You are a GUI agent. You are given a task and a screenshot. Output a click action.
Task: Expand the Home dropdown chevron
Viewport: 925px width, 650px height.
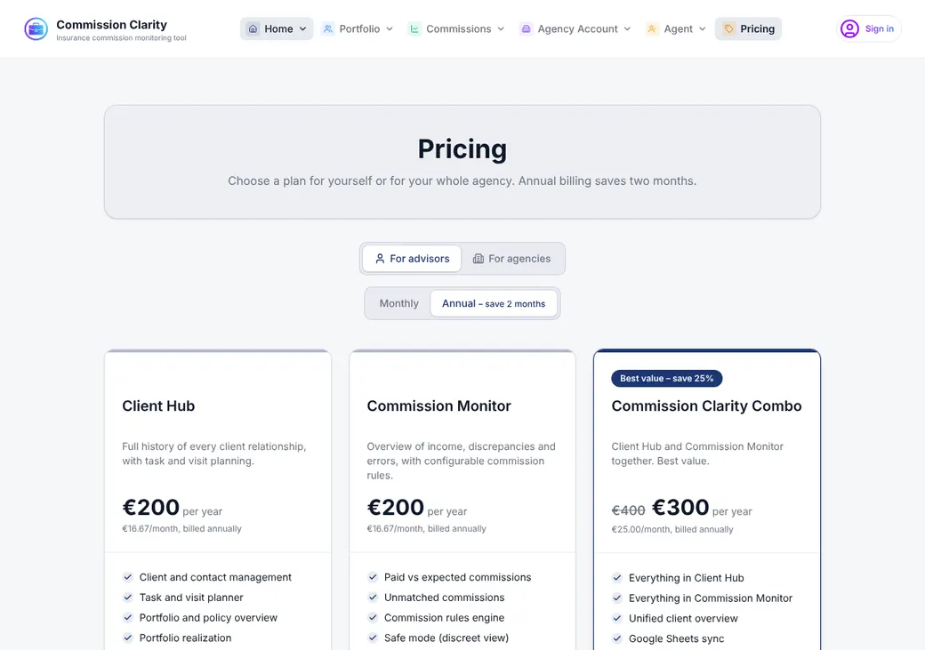(302, 29)
